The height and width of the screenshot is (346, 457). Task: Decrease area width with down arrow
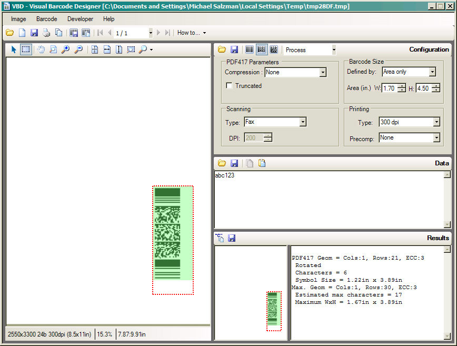[x=402, y=90]
